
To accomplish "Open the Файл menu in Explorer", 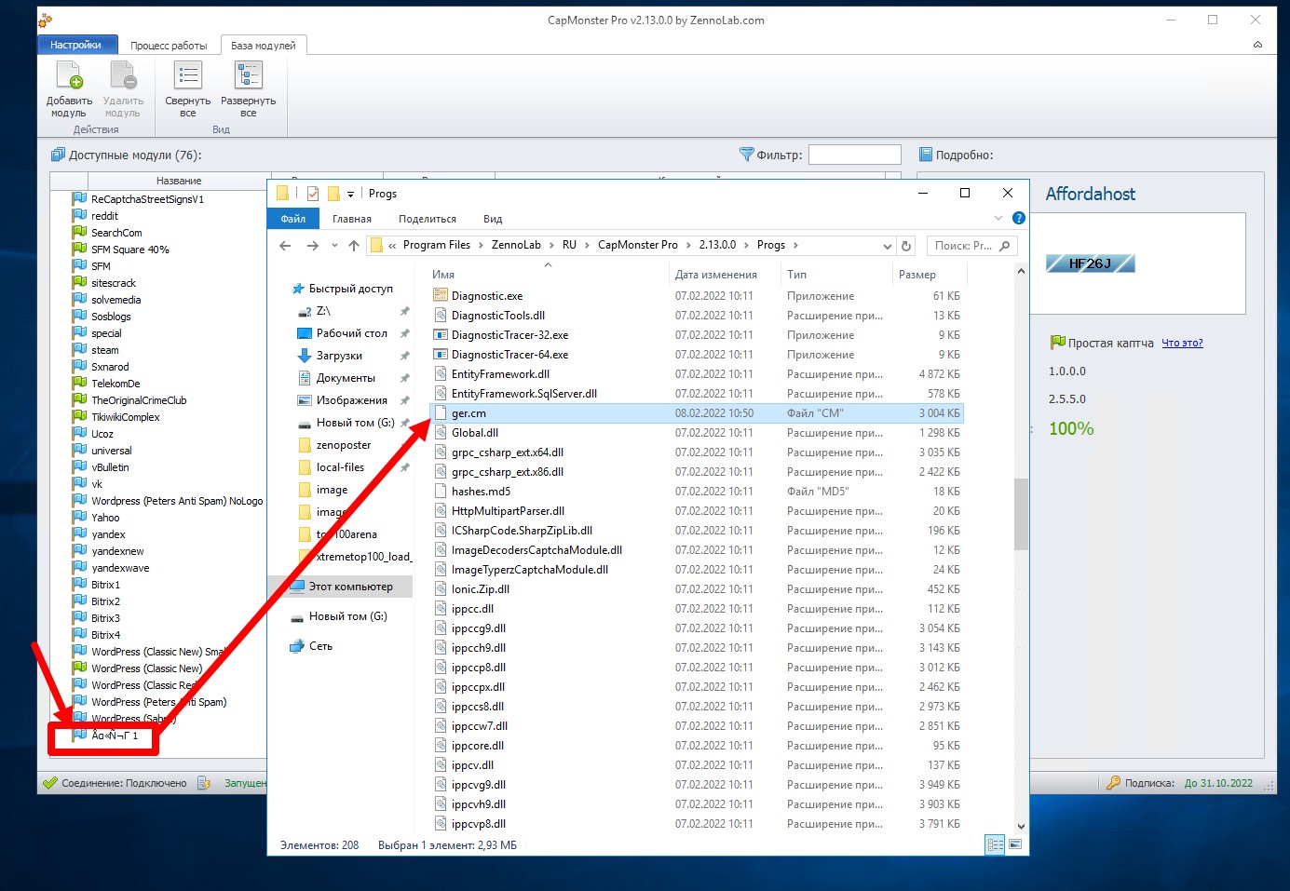I will tap(293, 219).
